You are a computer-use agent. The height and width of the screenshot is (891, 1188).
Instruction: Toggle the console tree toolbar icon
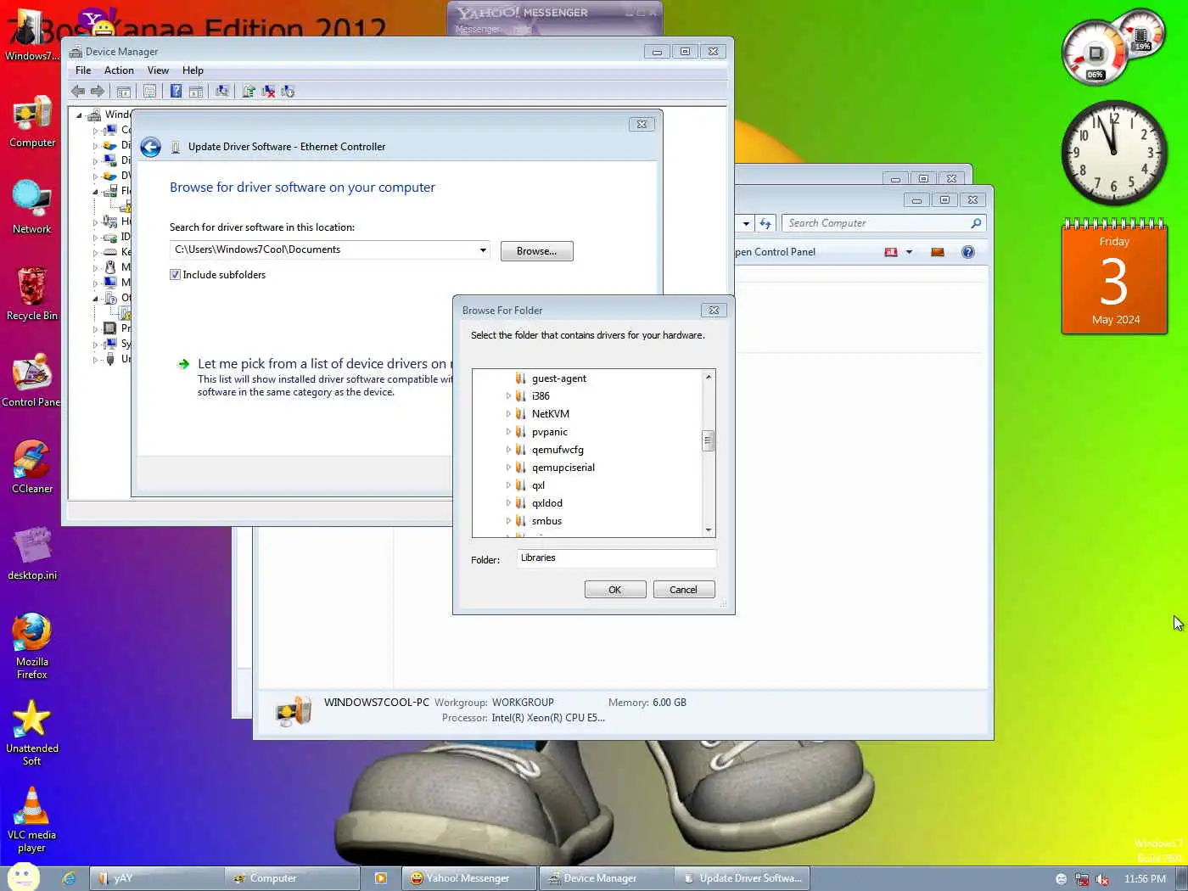click(124, 92)
